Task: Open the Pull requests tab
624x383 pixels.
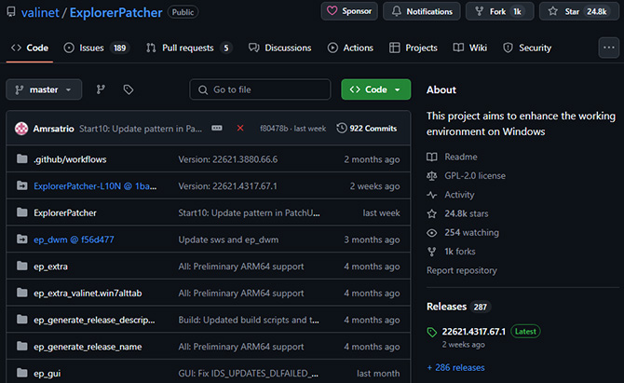Action: click(189, 48)
